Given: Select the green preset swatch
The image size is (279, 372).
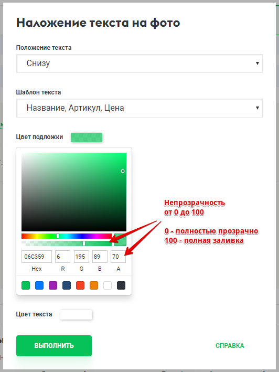Looking at the screenshot, I should pos(26,285).
